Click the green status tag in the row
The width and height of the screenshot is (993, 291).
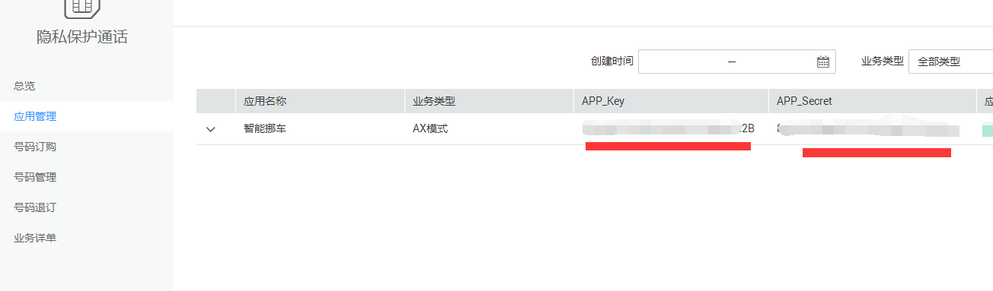tap(987, 129)
